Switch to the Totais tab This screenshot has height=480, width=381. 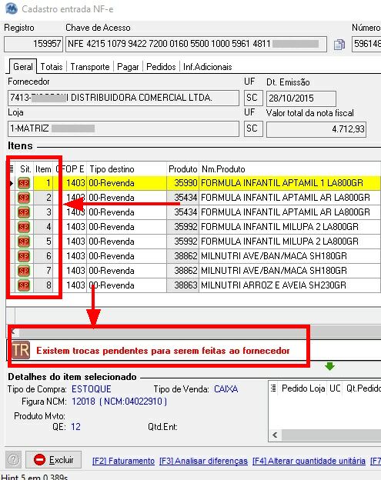[x=52, y=67]
